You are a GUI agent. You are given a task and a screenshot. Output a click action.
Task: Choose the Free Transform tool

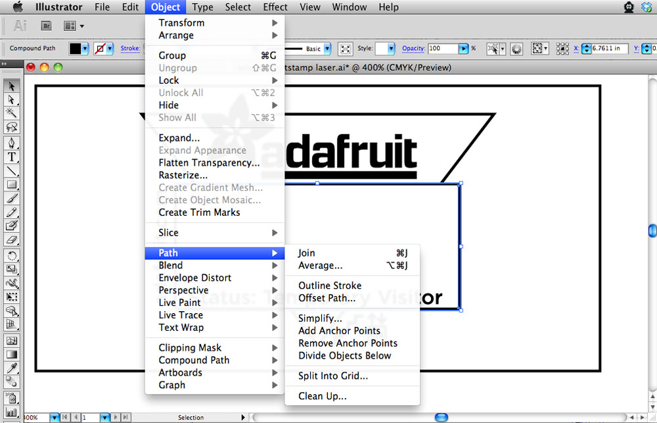12,297
